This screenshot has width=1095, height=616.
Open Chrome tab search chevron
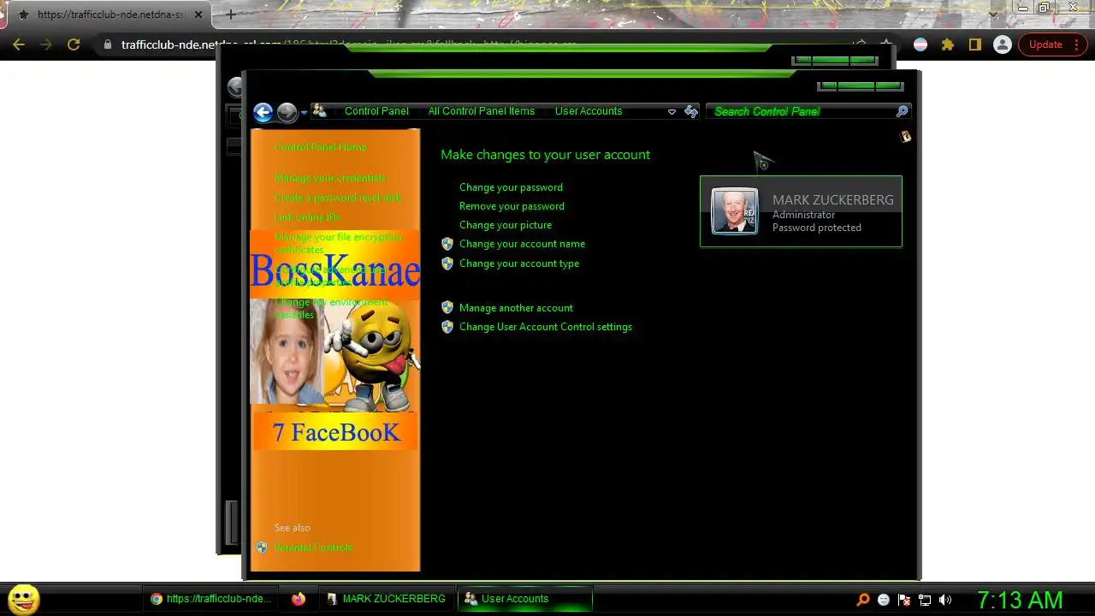[x=992, y=14]
